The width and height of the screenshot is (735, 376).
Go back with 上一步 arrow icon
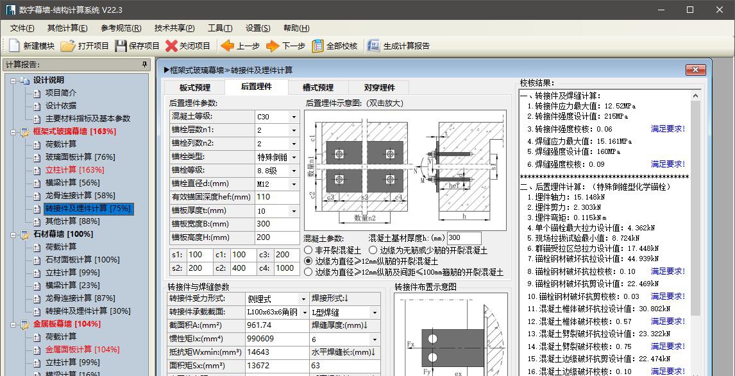[227, 46]
